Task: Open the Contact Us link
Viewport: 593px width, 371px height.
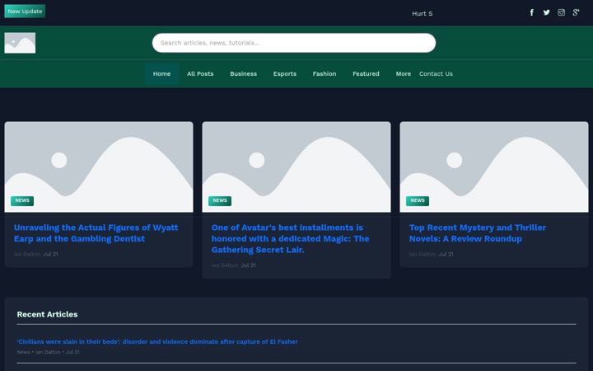Action: 436,74
